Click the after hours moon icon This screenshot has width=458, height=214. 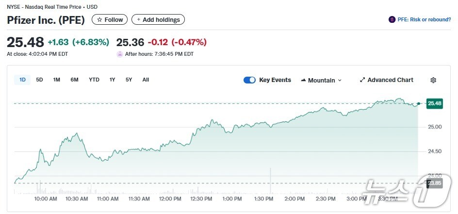coord(120,54)
